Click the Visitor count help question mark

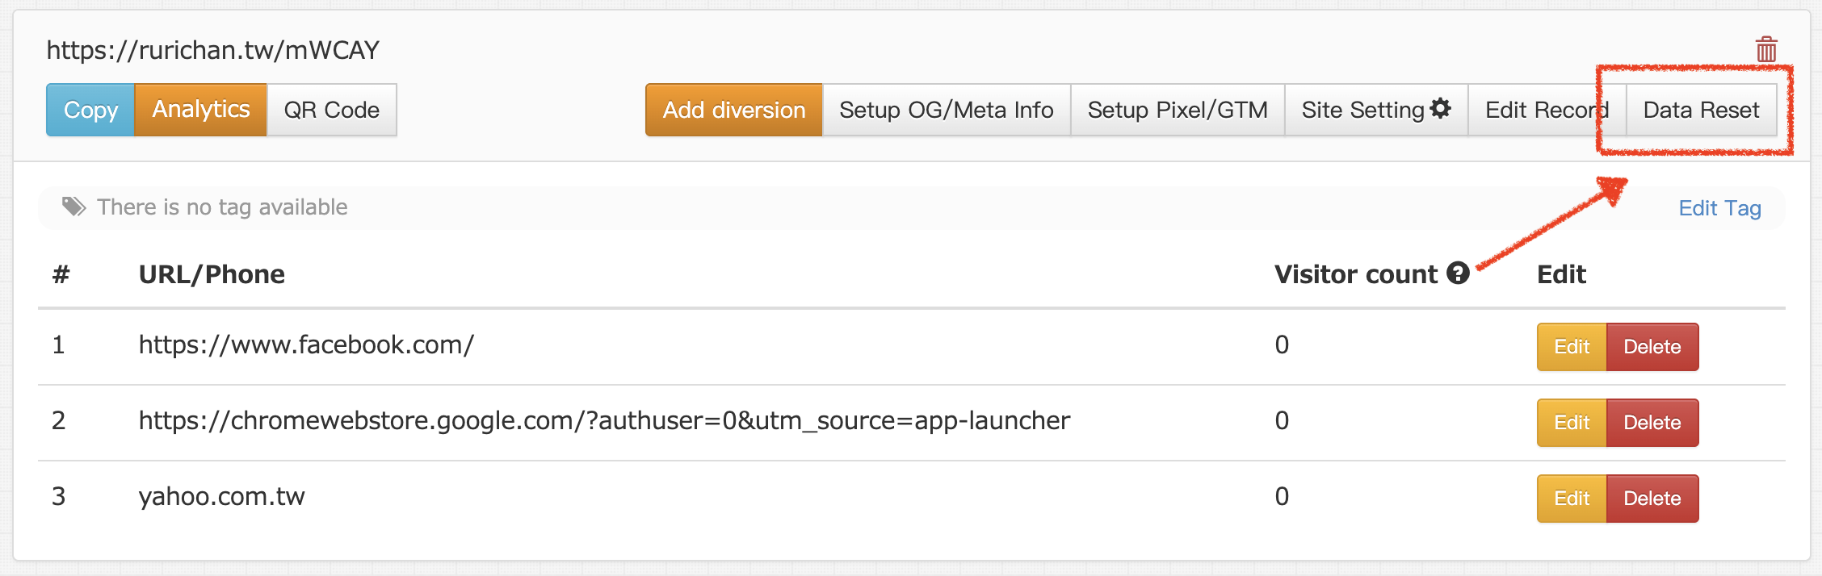click(x=1458, y=273)
